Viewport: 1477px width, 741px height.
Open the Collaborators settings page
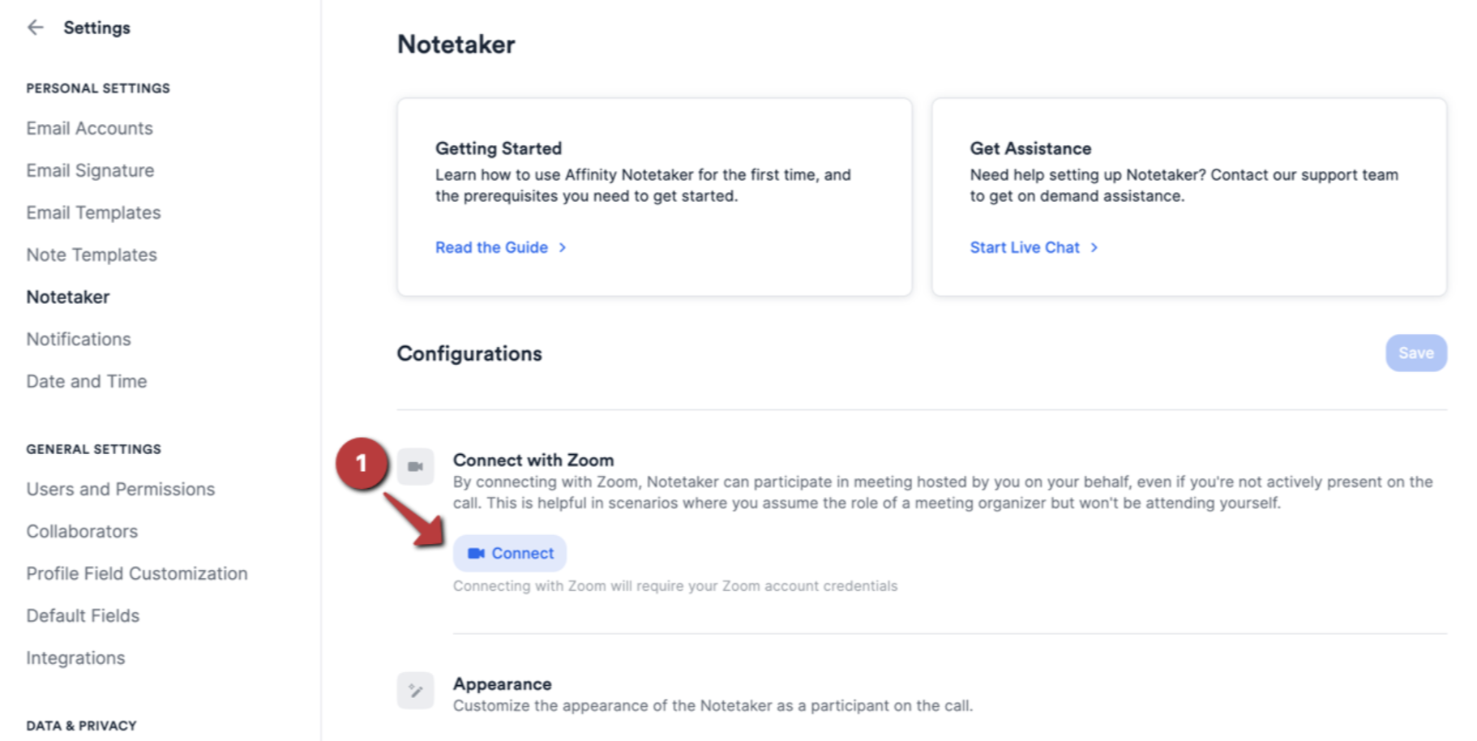pos(82,531)
